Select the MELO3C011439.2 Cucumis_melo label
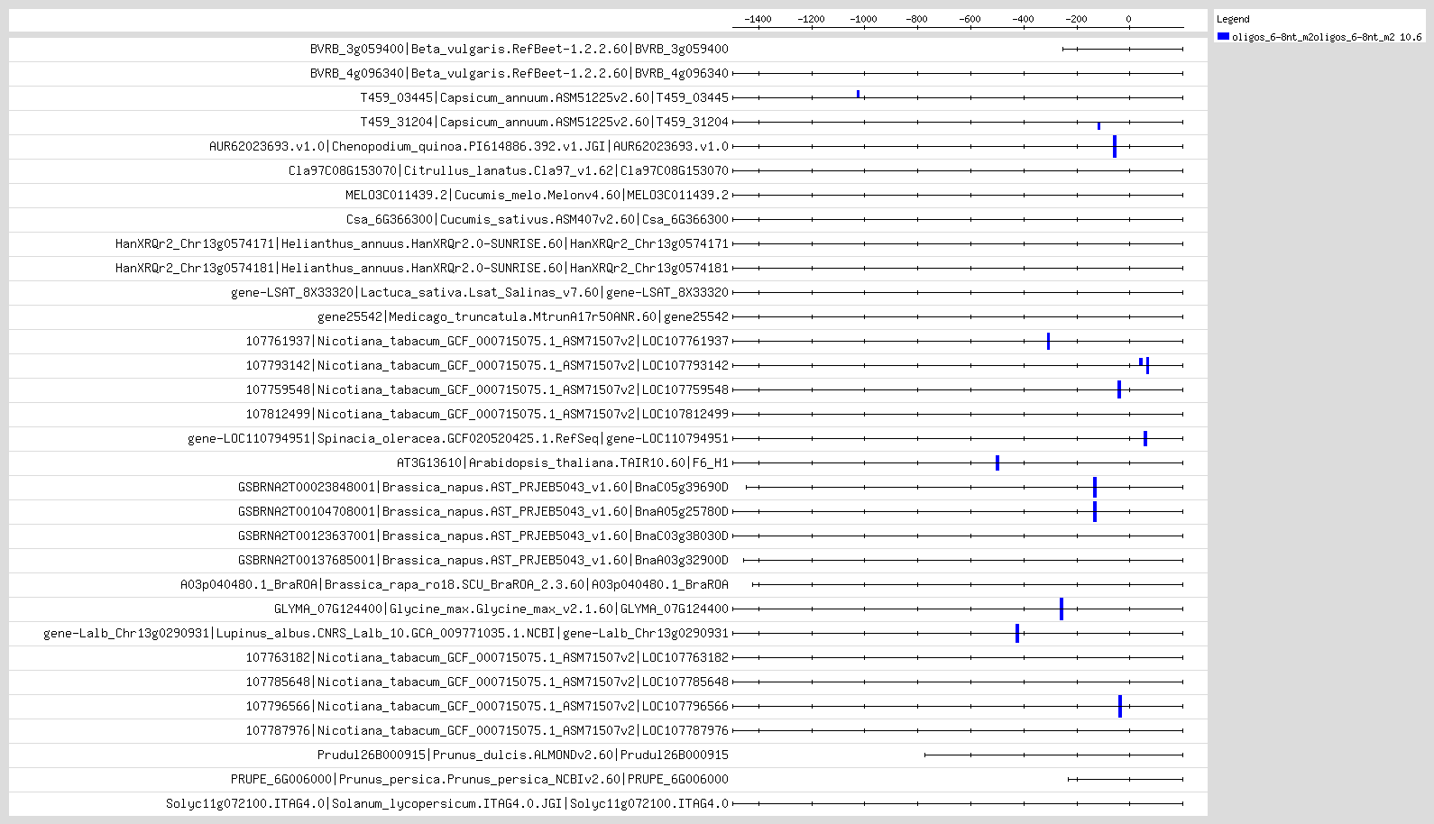1434x824 pixels. [x=538, y=195]
